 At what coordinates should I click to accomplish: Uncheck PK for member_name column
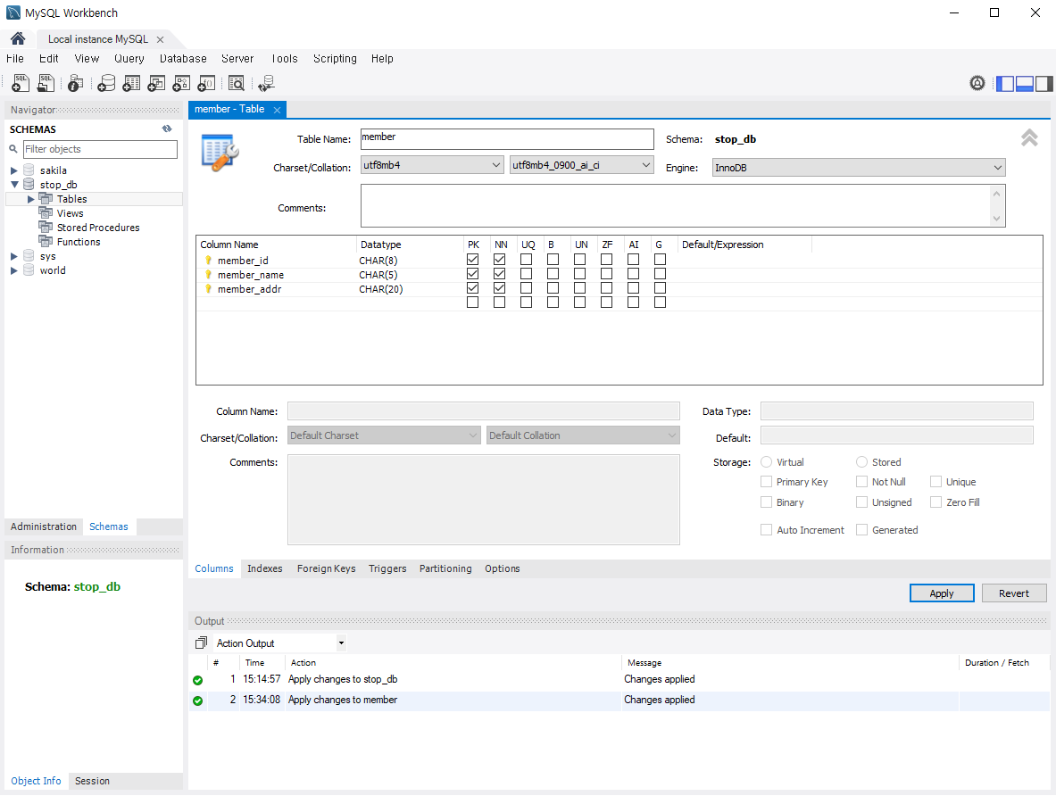point(473,274)
